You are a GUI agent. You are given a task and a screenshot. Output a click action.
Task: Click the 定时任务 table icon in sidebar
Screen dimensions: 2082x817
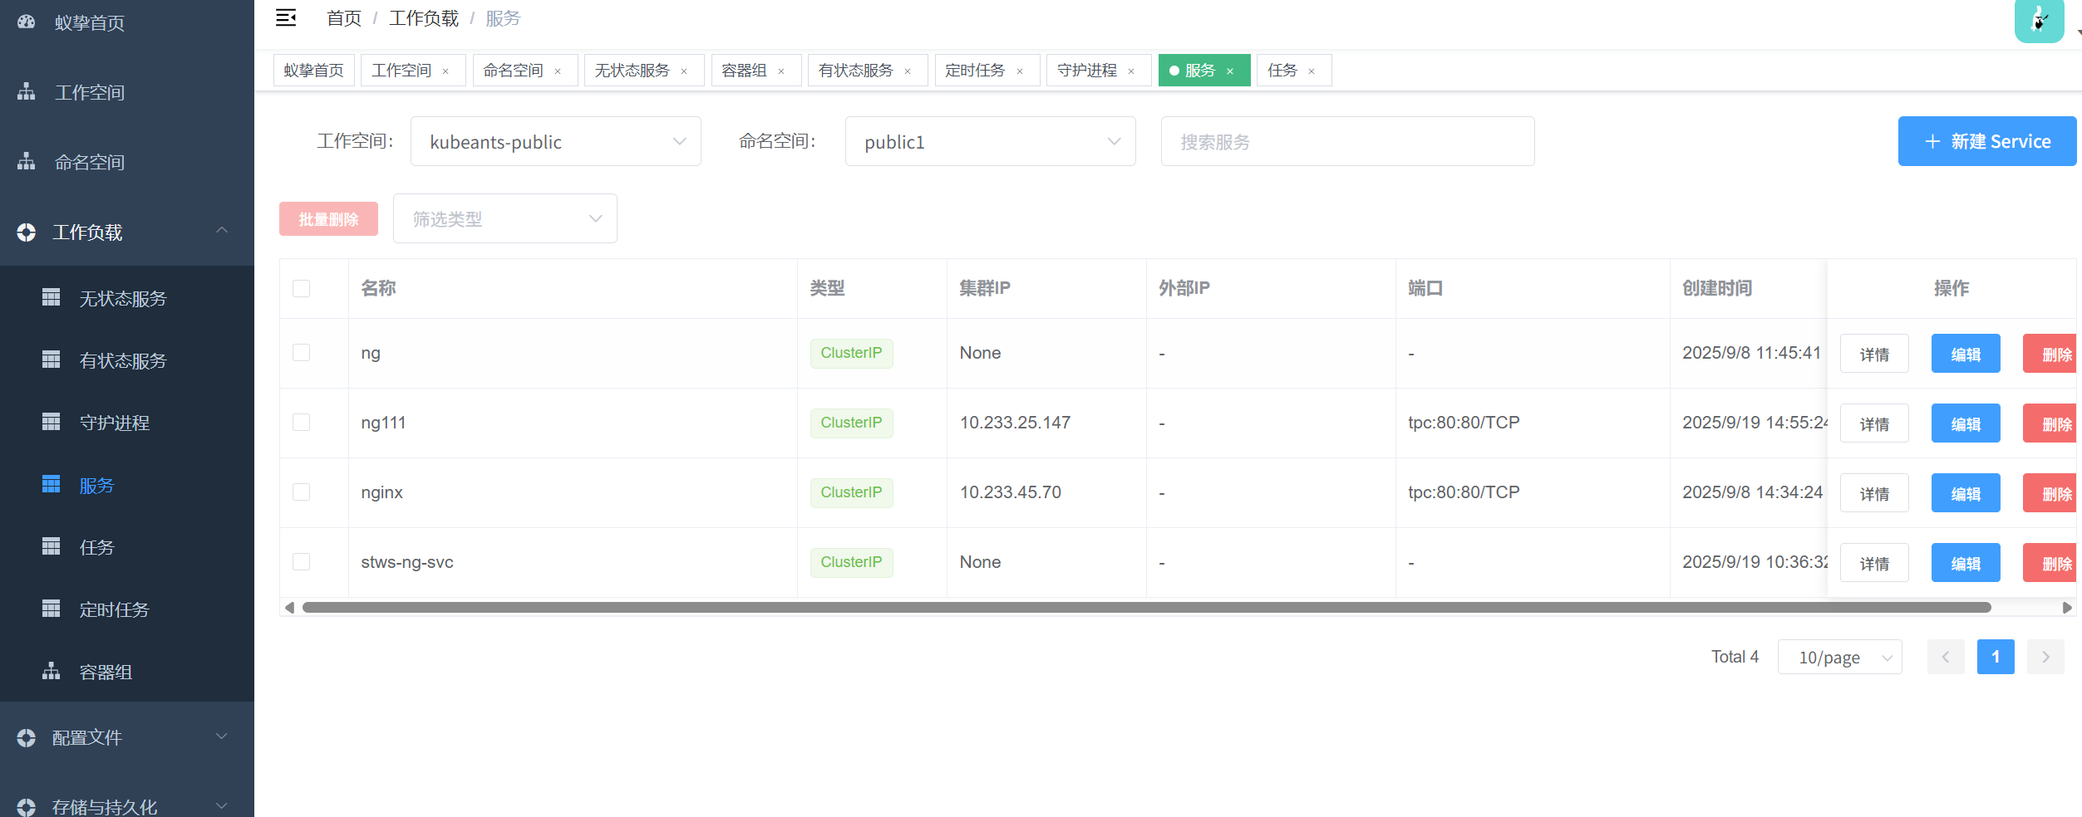[x=52, y=609]
